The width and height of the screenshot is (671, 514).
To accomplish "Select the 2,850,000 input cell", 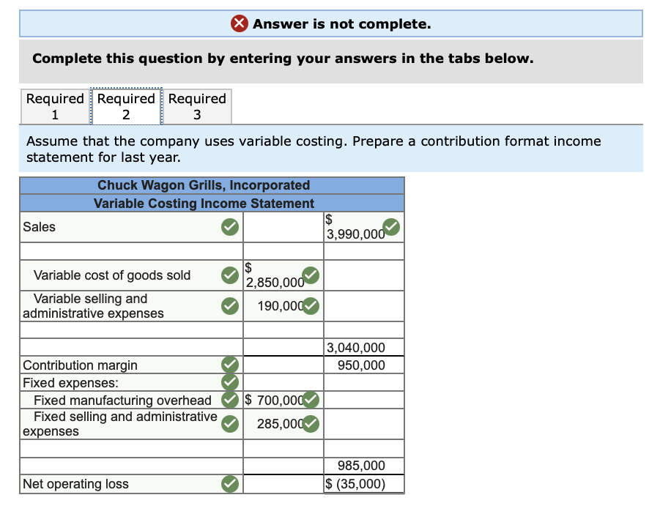I will [x=283, y=275].
